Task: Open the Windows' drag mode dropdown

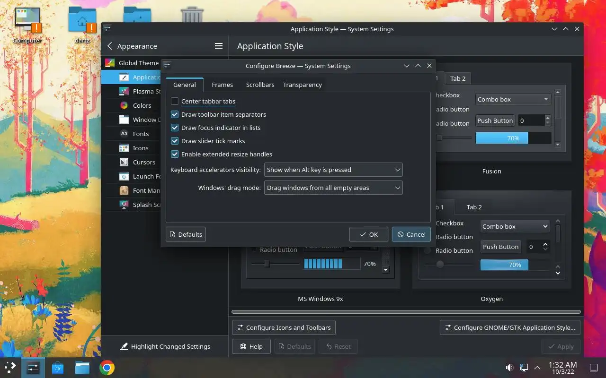Action: tap(333, 188)
